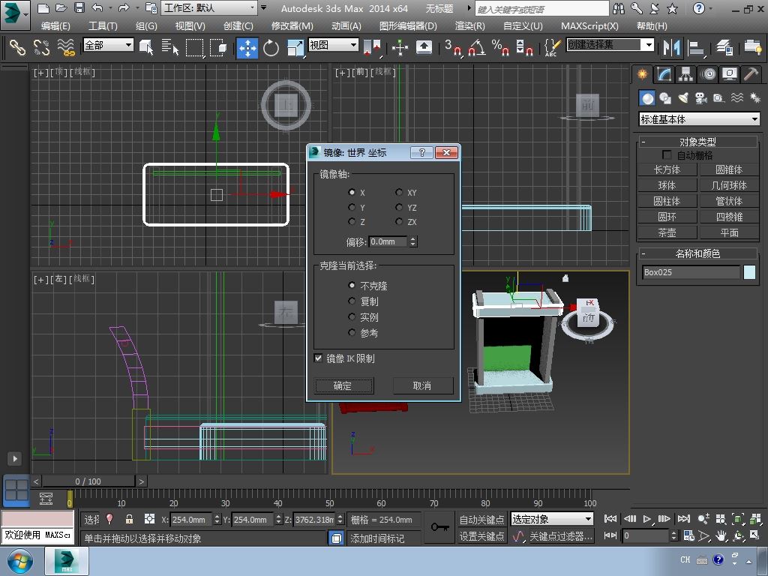Choose 实例 clone option
Image resolution: width=768 pixels, height=576 pixels.
tap(352, 317)
